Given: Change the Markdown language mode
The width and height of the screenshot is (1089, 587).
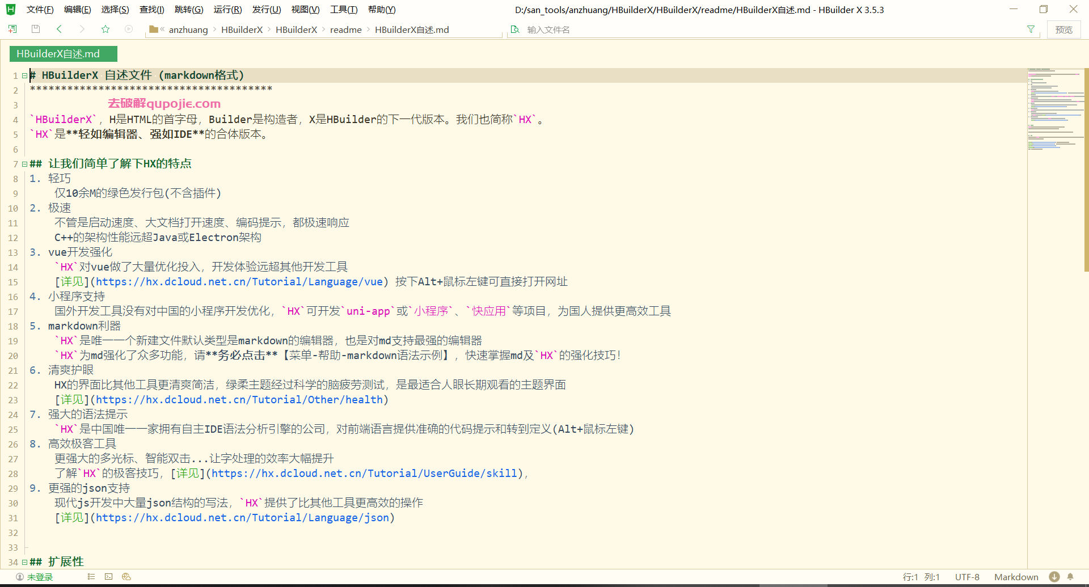Looking at the screenshot, I should (x=1016, y=577).
